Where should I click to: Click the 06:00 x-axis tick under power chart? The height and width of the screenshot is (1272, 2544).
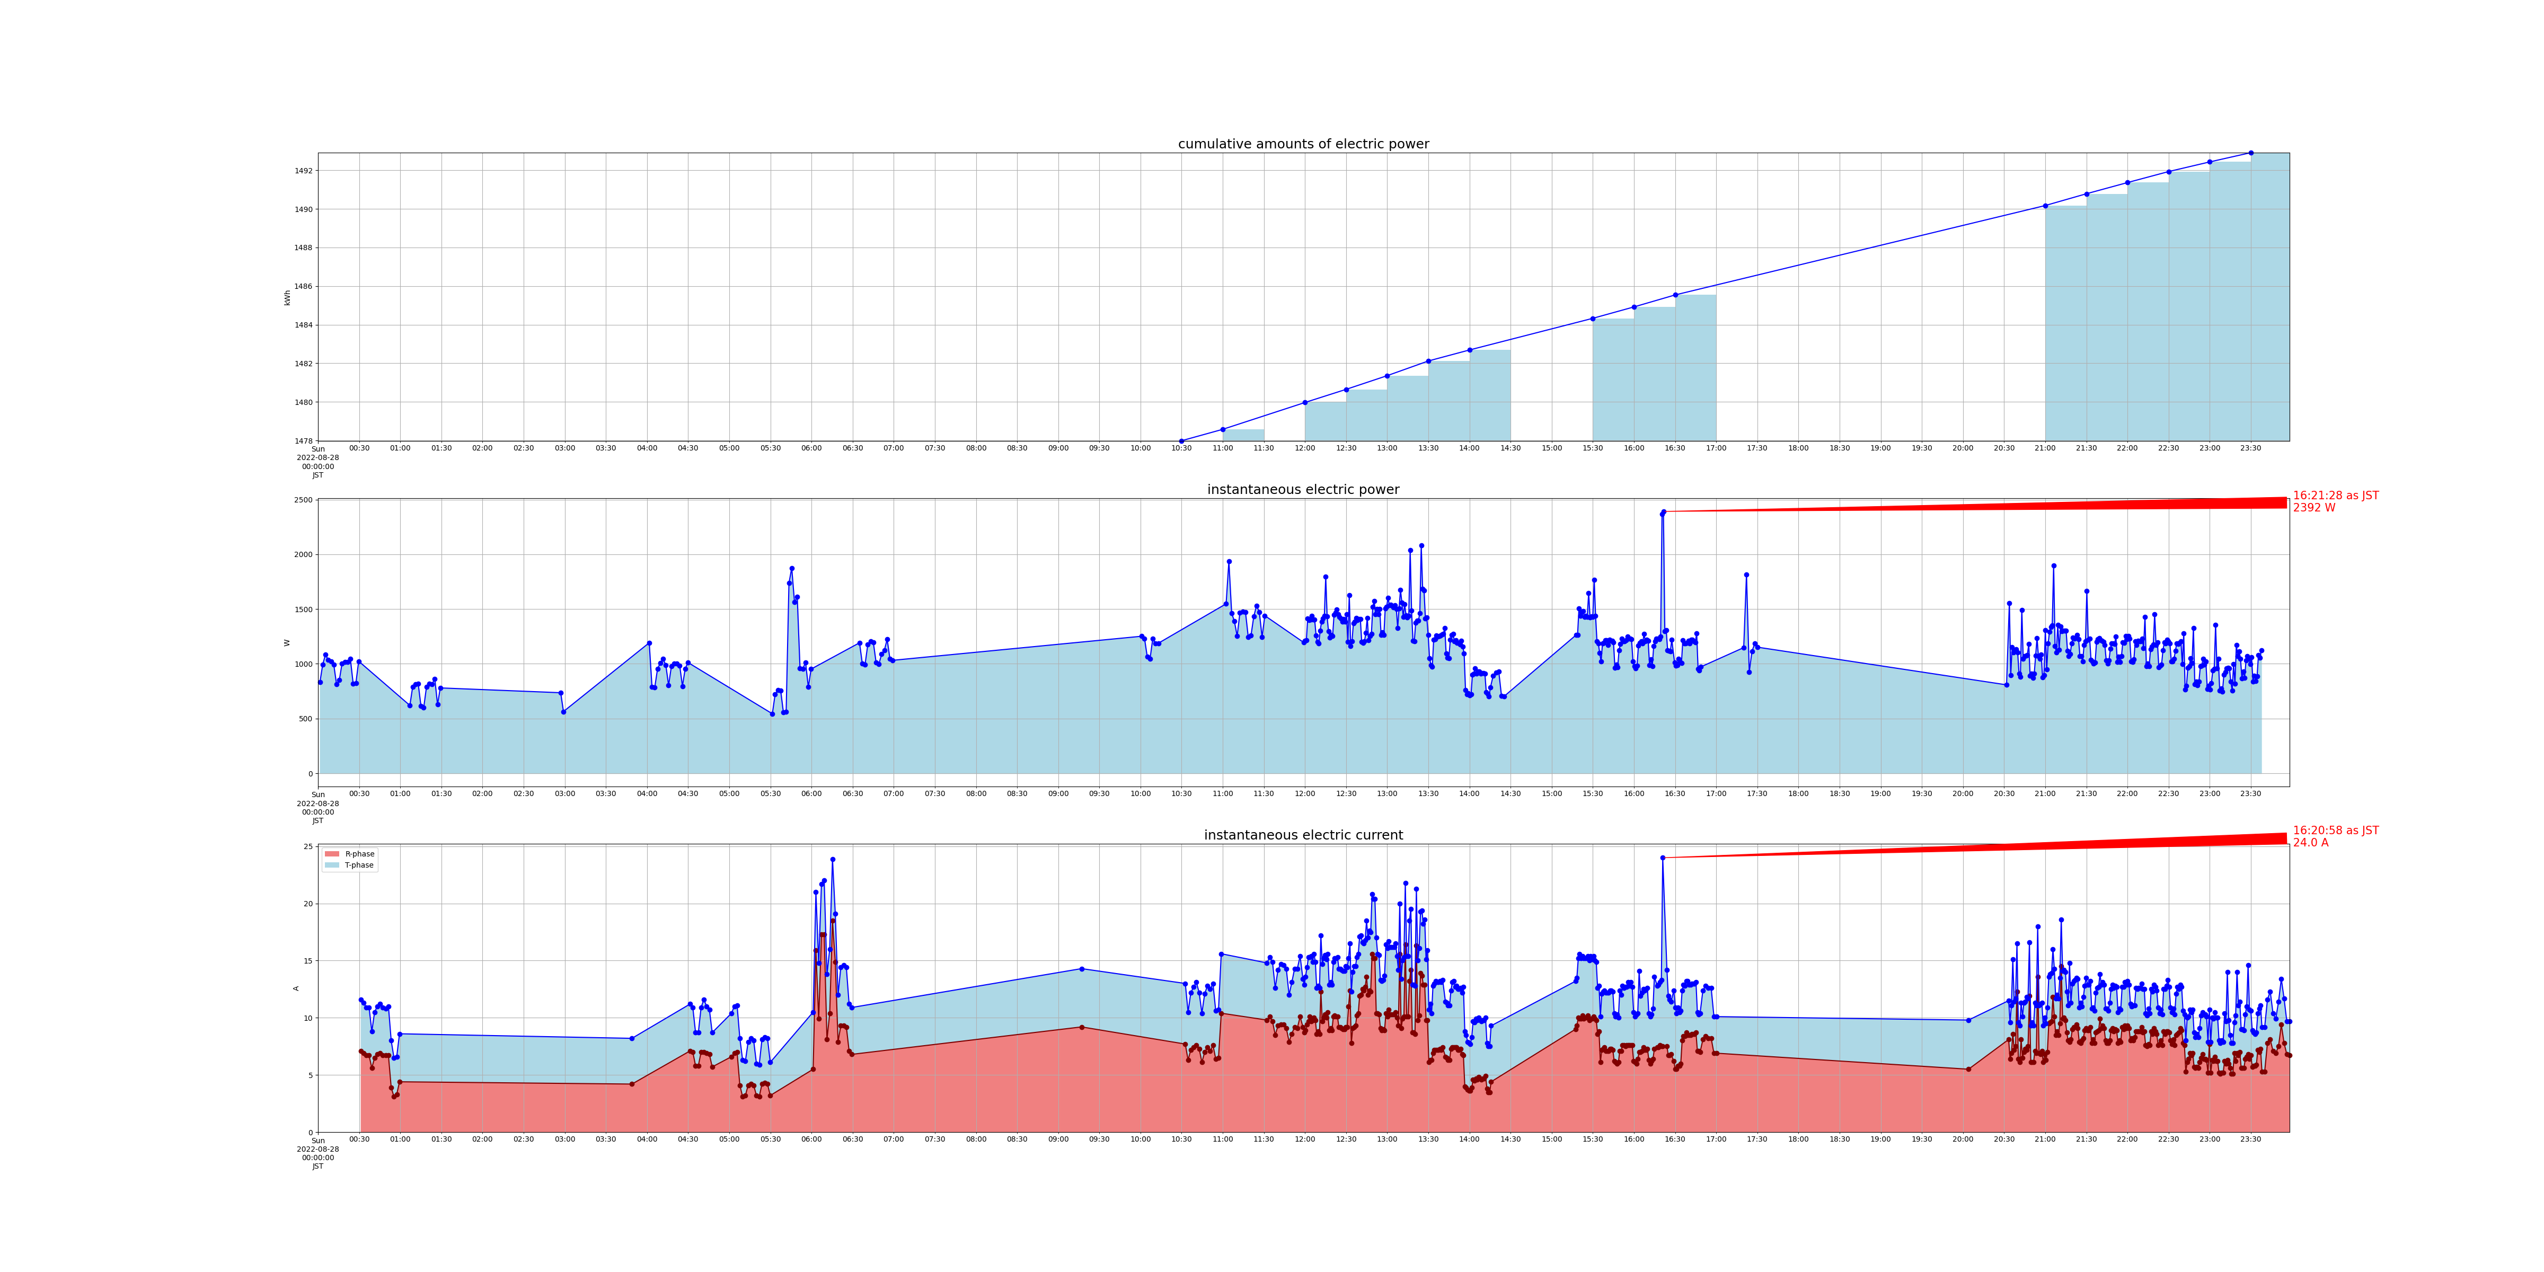point(811,794)
